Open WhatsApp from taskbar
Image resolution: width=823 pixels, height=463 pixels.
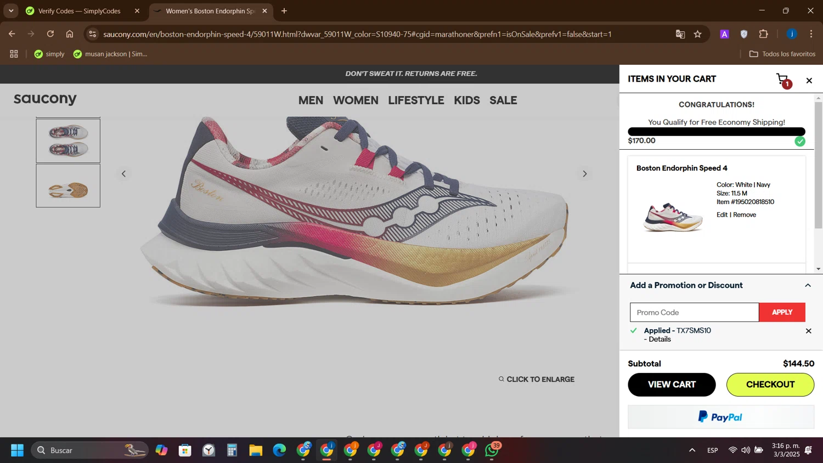[x=492, y=450]
